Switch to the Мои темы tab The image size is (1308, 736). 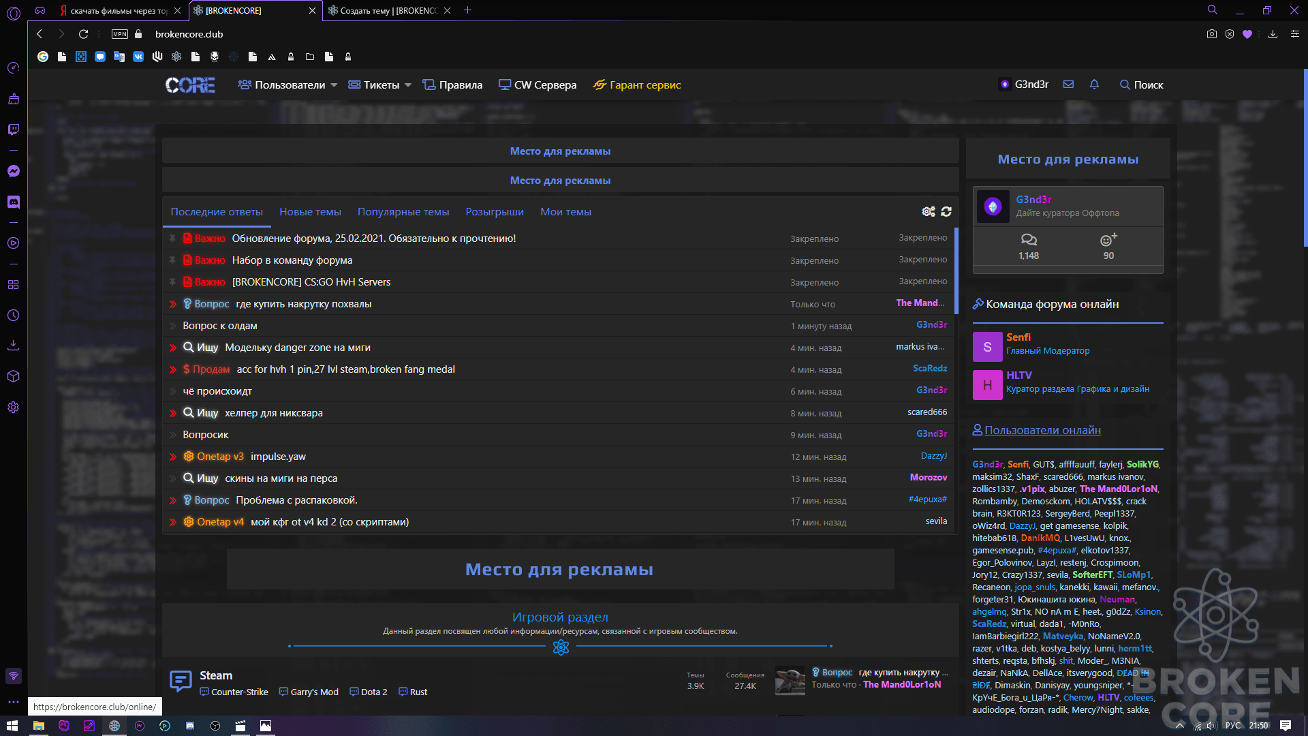click(565, 212)
